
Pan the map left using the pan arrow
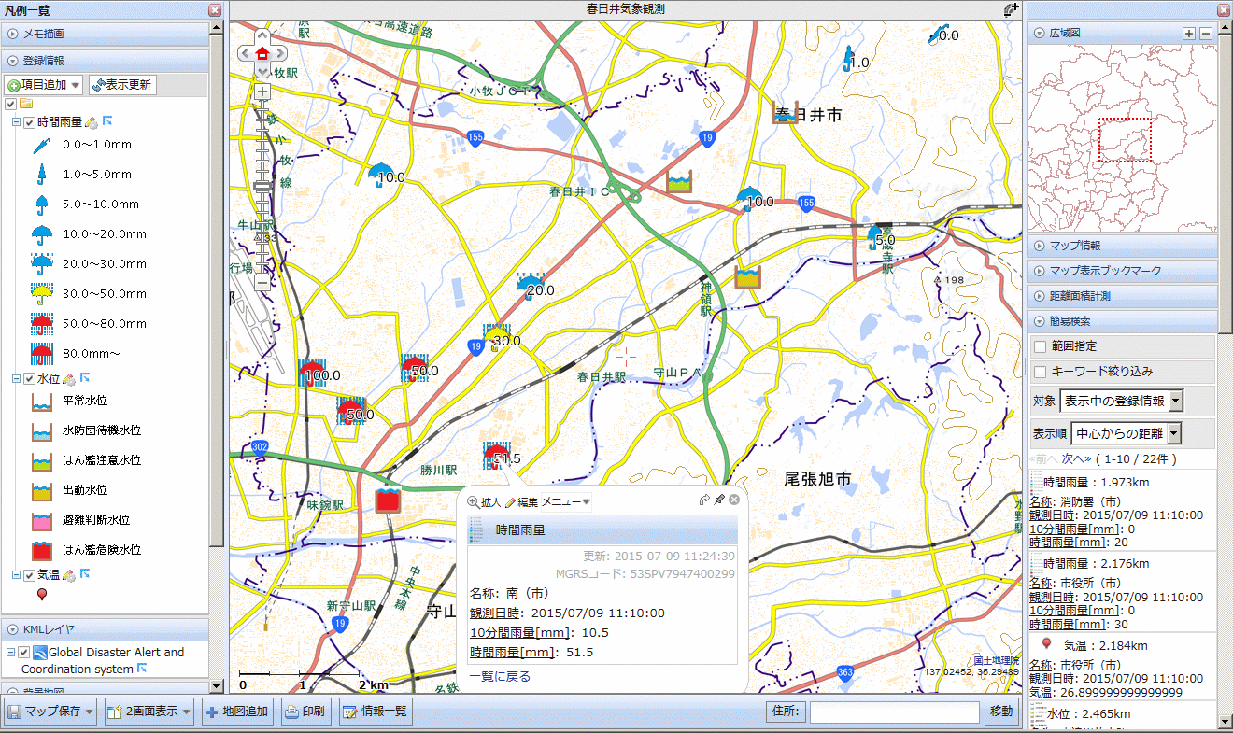tap(247, 53)
